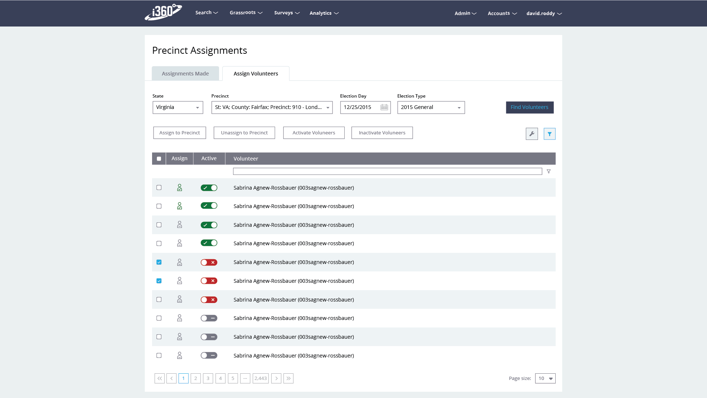Screen dimensions: 707x398
Task: Click the Find Volunteers button
Action: point(530,108)
